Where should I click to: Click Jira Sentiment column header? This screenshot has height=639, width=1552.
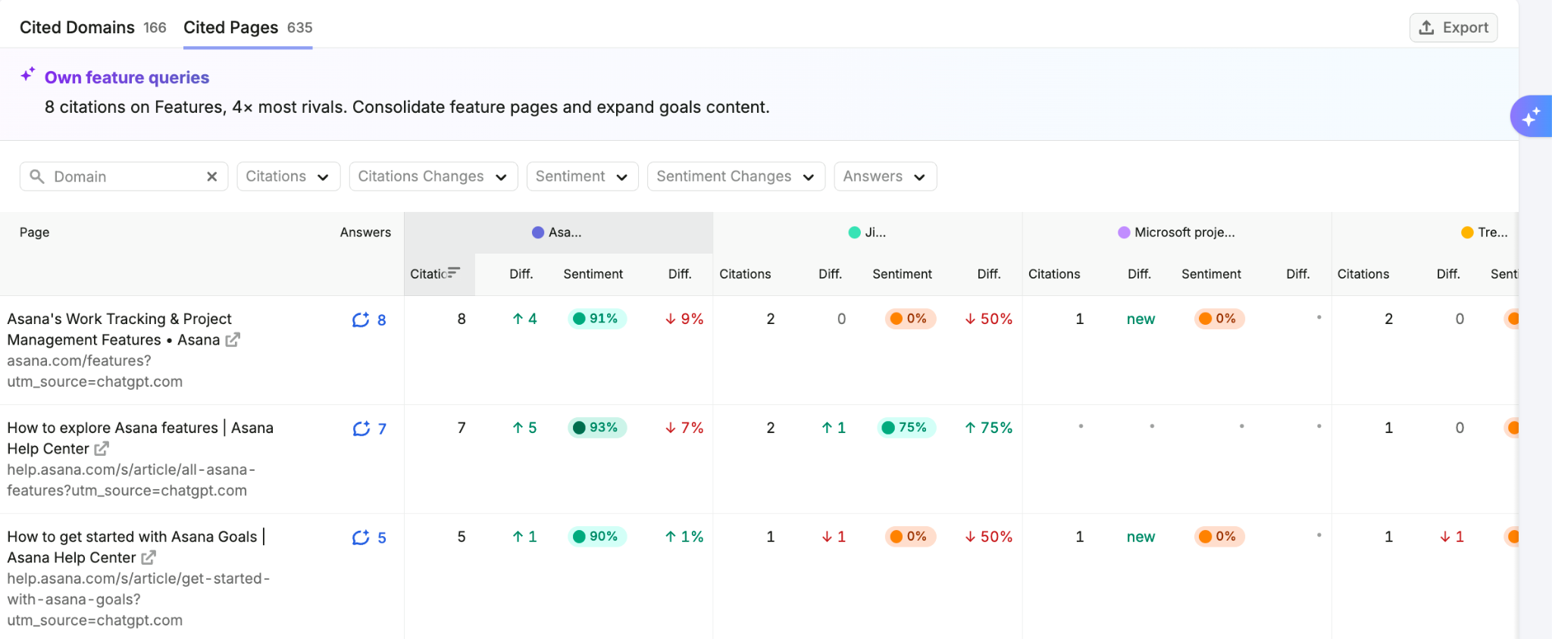point(902,274)
